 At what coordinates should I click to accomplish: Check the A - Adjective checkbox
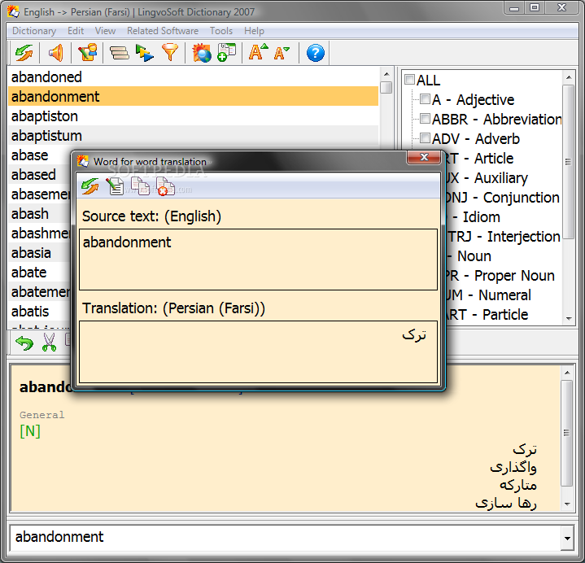[x=425, y=99]
